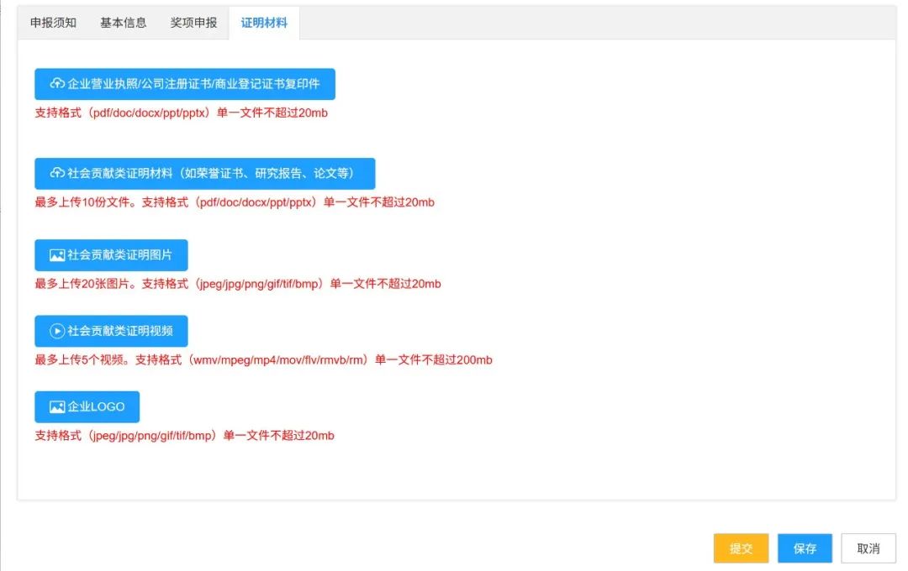Click format hint below 企业LOGO button
908x571 pixels.
coord(185,436)
